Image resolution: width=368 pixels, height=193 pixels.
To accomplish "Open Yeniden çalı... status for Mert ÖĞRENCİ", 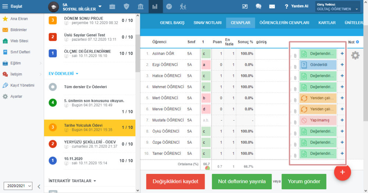I will click(x=318, y=98).
